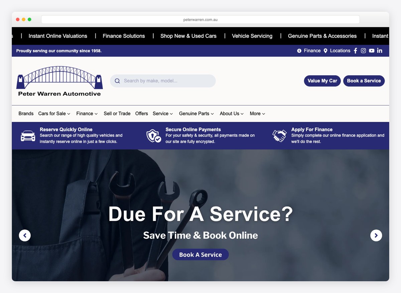Click the red close window dot

pos(18,19)
